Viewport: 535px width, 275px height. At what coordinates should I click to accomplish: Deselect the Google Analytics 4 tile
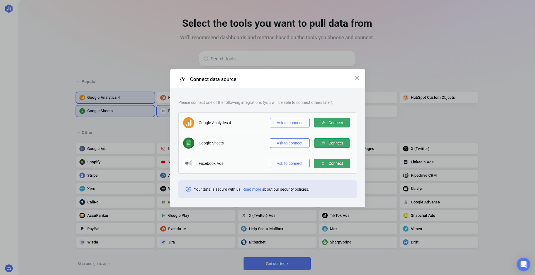115,98
